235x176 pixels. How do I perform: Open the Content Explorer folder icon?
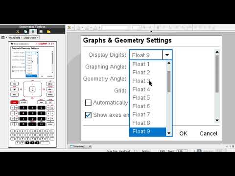[48, 31]
